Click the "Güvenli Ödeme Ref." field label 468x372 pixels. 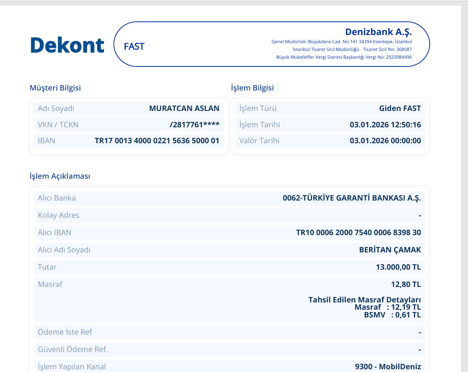(x=73, y=349)
